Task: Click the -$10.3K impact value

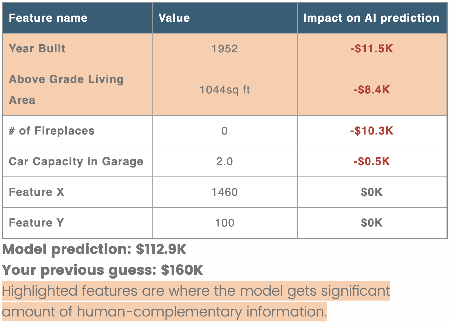Action: click(x=372, y=131)
